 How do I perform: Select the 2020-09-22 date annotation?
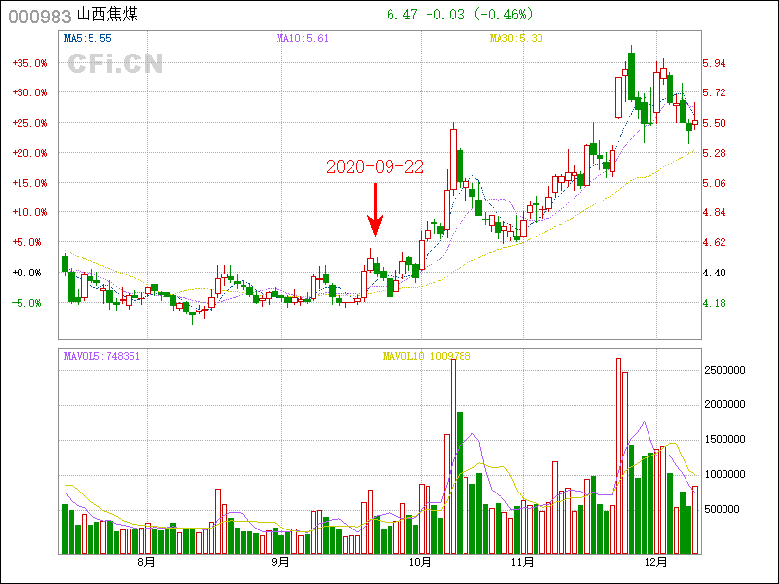pos(374,166)
